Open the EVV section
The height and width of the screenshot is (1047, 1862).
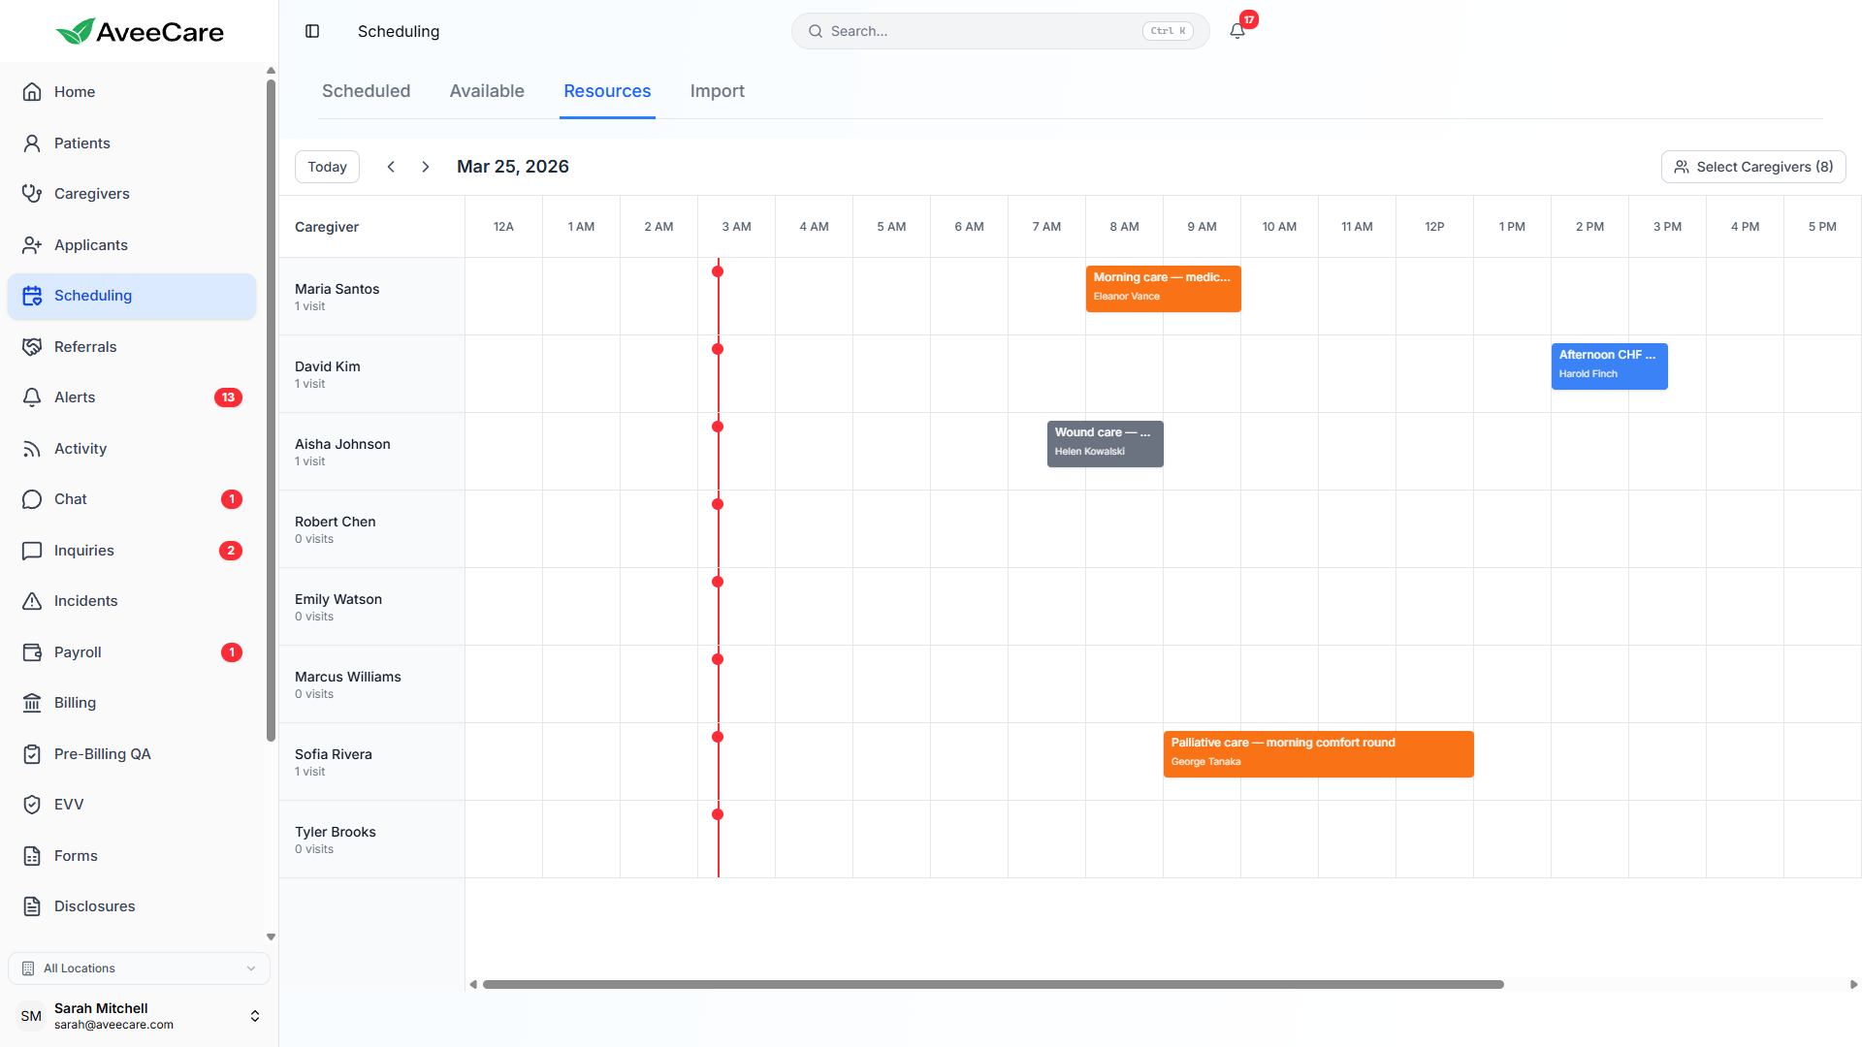68,804
